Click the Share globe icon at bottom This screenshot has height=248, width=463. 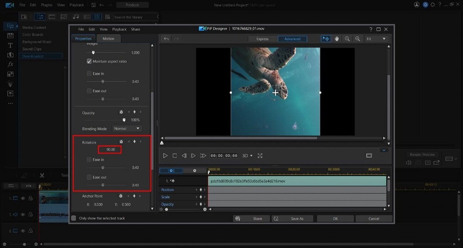[x=238, y=218]
